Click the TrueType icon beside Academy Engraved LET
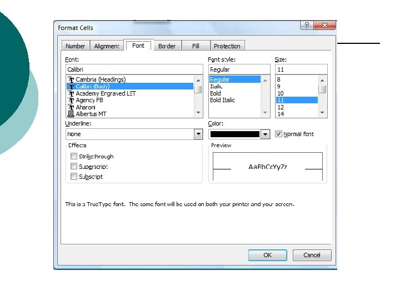Screen dimensions: 400x300 pyautogui.click(x=71, y=93)
